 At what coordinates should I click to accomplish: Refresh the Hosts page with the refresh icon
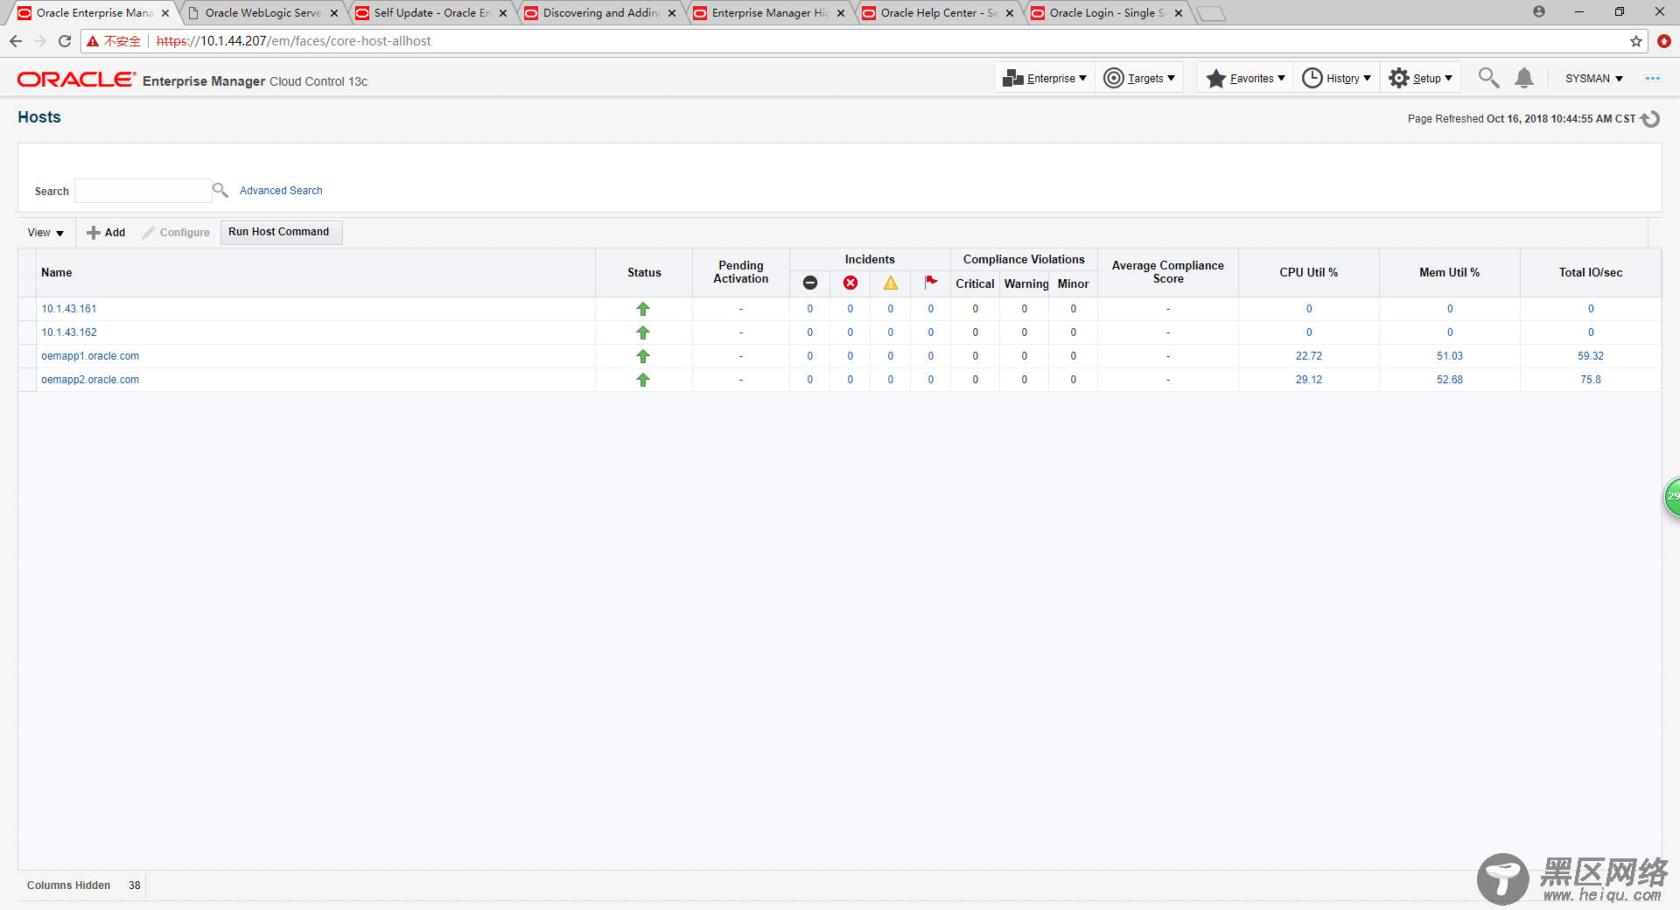1650,119
